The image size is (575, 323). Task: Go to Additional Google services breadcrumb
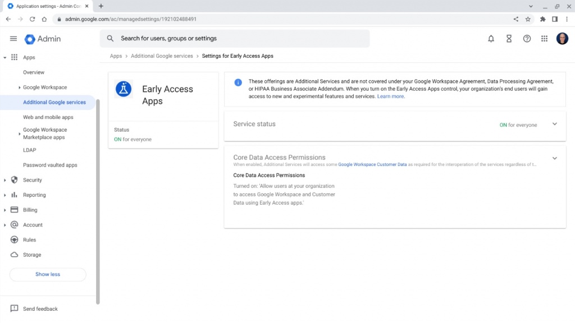[x=162, y=56]
